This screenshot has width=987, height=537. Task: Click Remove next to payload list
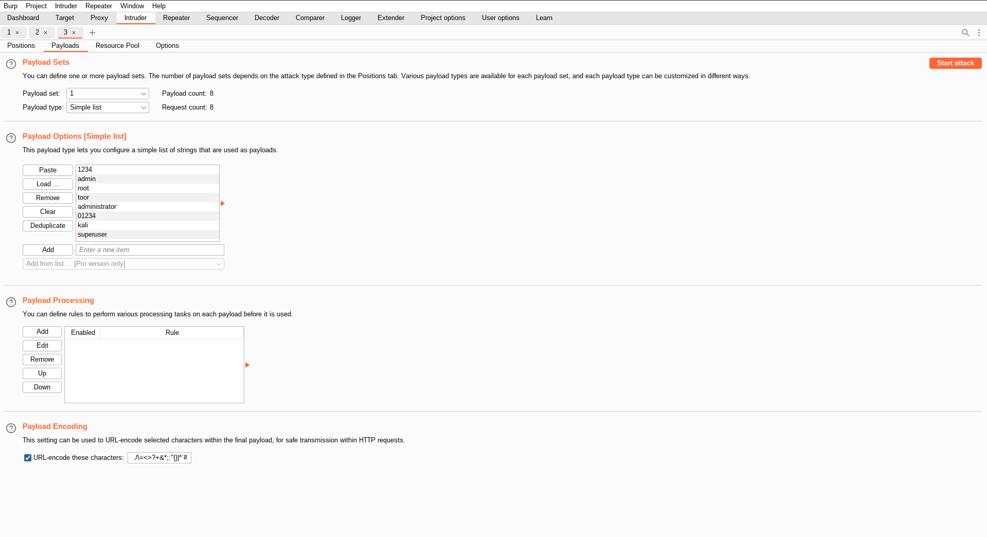point(48,198)
